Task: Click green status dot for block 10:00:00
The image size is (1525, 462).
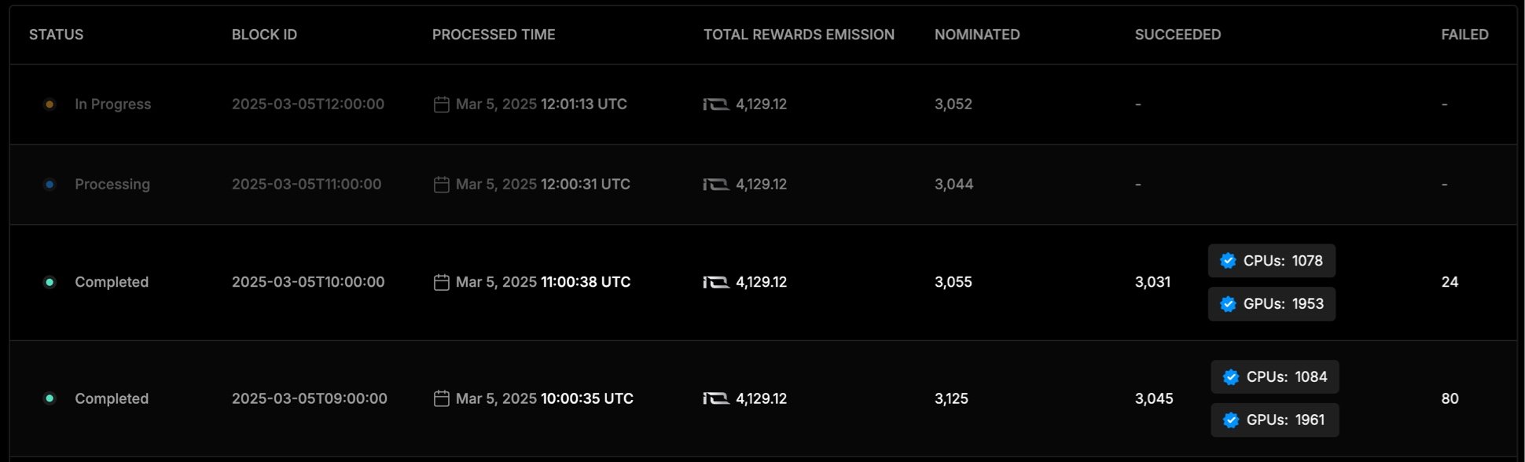Action: 50,282
